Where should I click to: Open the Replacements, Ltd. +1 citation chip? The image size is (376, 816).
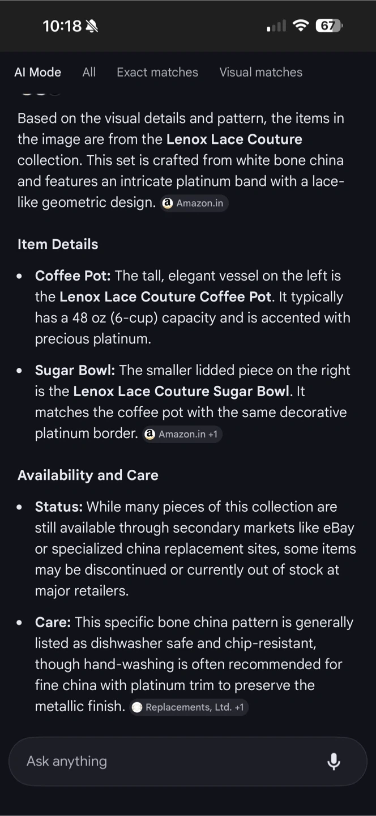189,707
